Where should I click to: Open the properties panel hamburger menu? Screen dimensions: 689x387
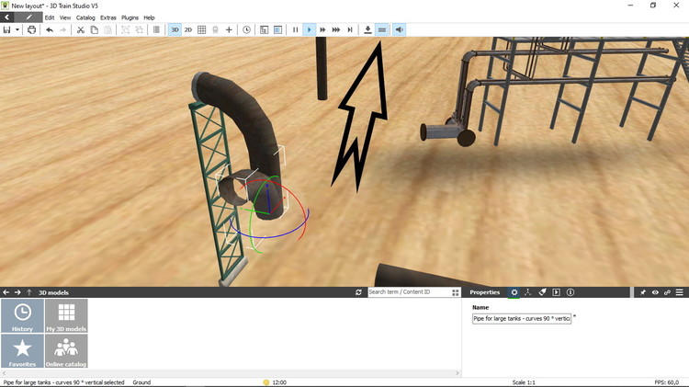[x=679, y=292]
